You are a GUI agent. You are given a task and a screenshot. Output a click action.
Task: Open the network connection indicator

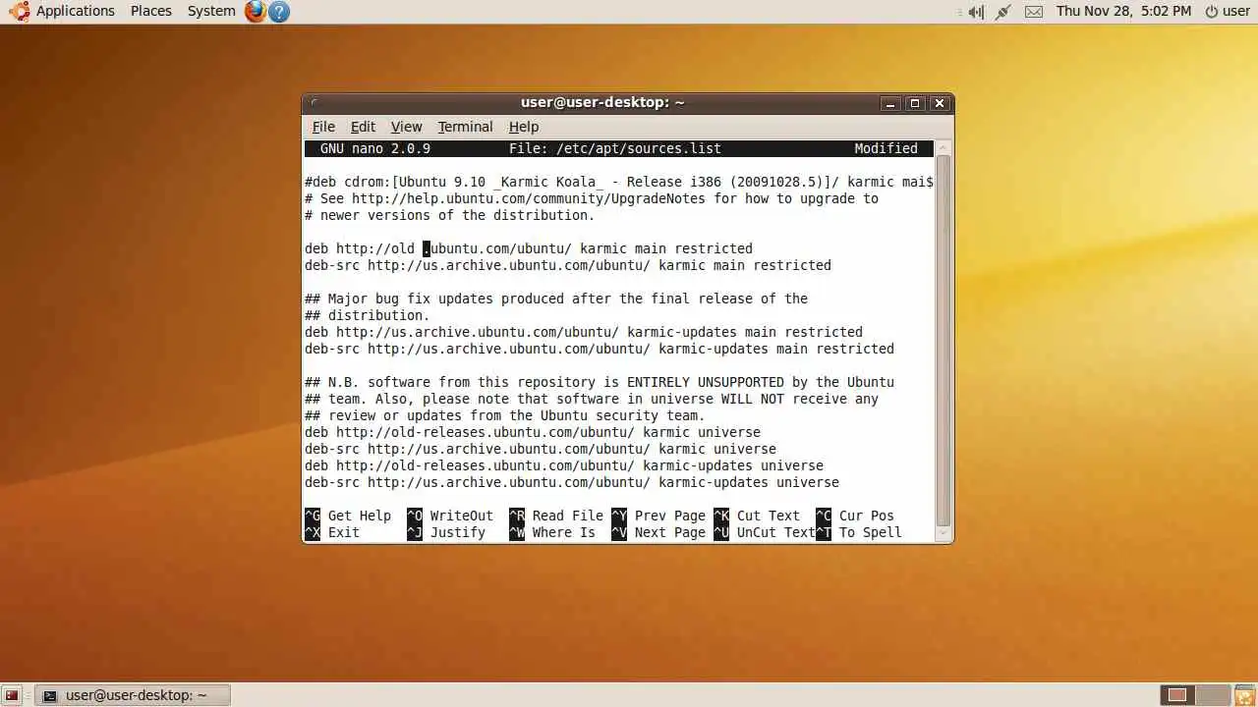[1003, 12]
